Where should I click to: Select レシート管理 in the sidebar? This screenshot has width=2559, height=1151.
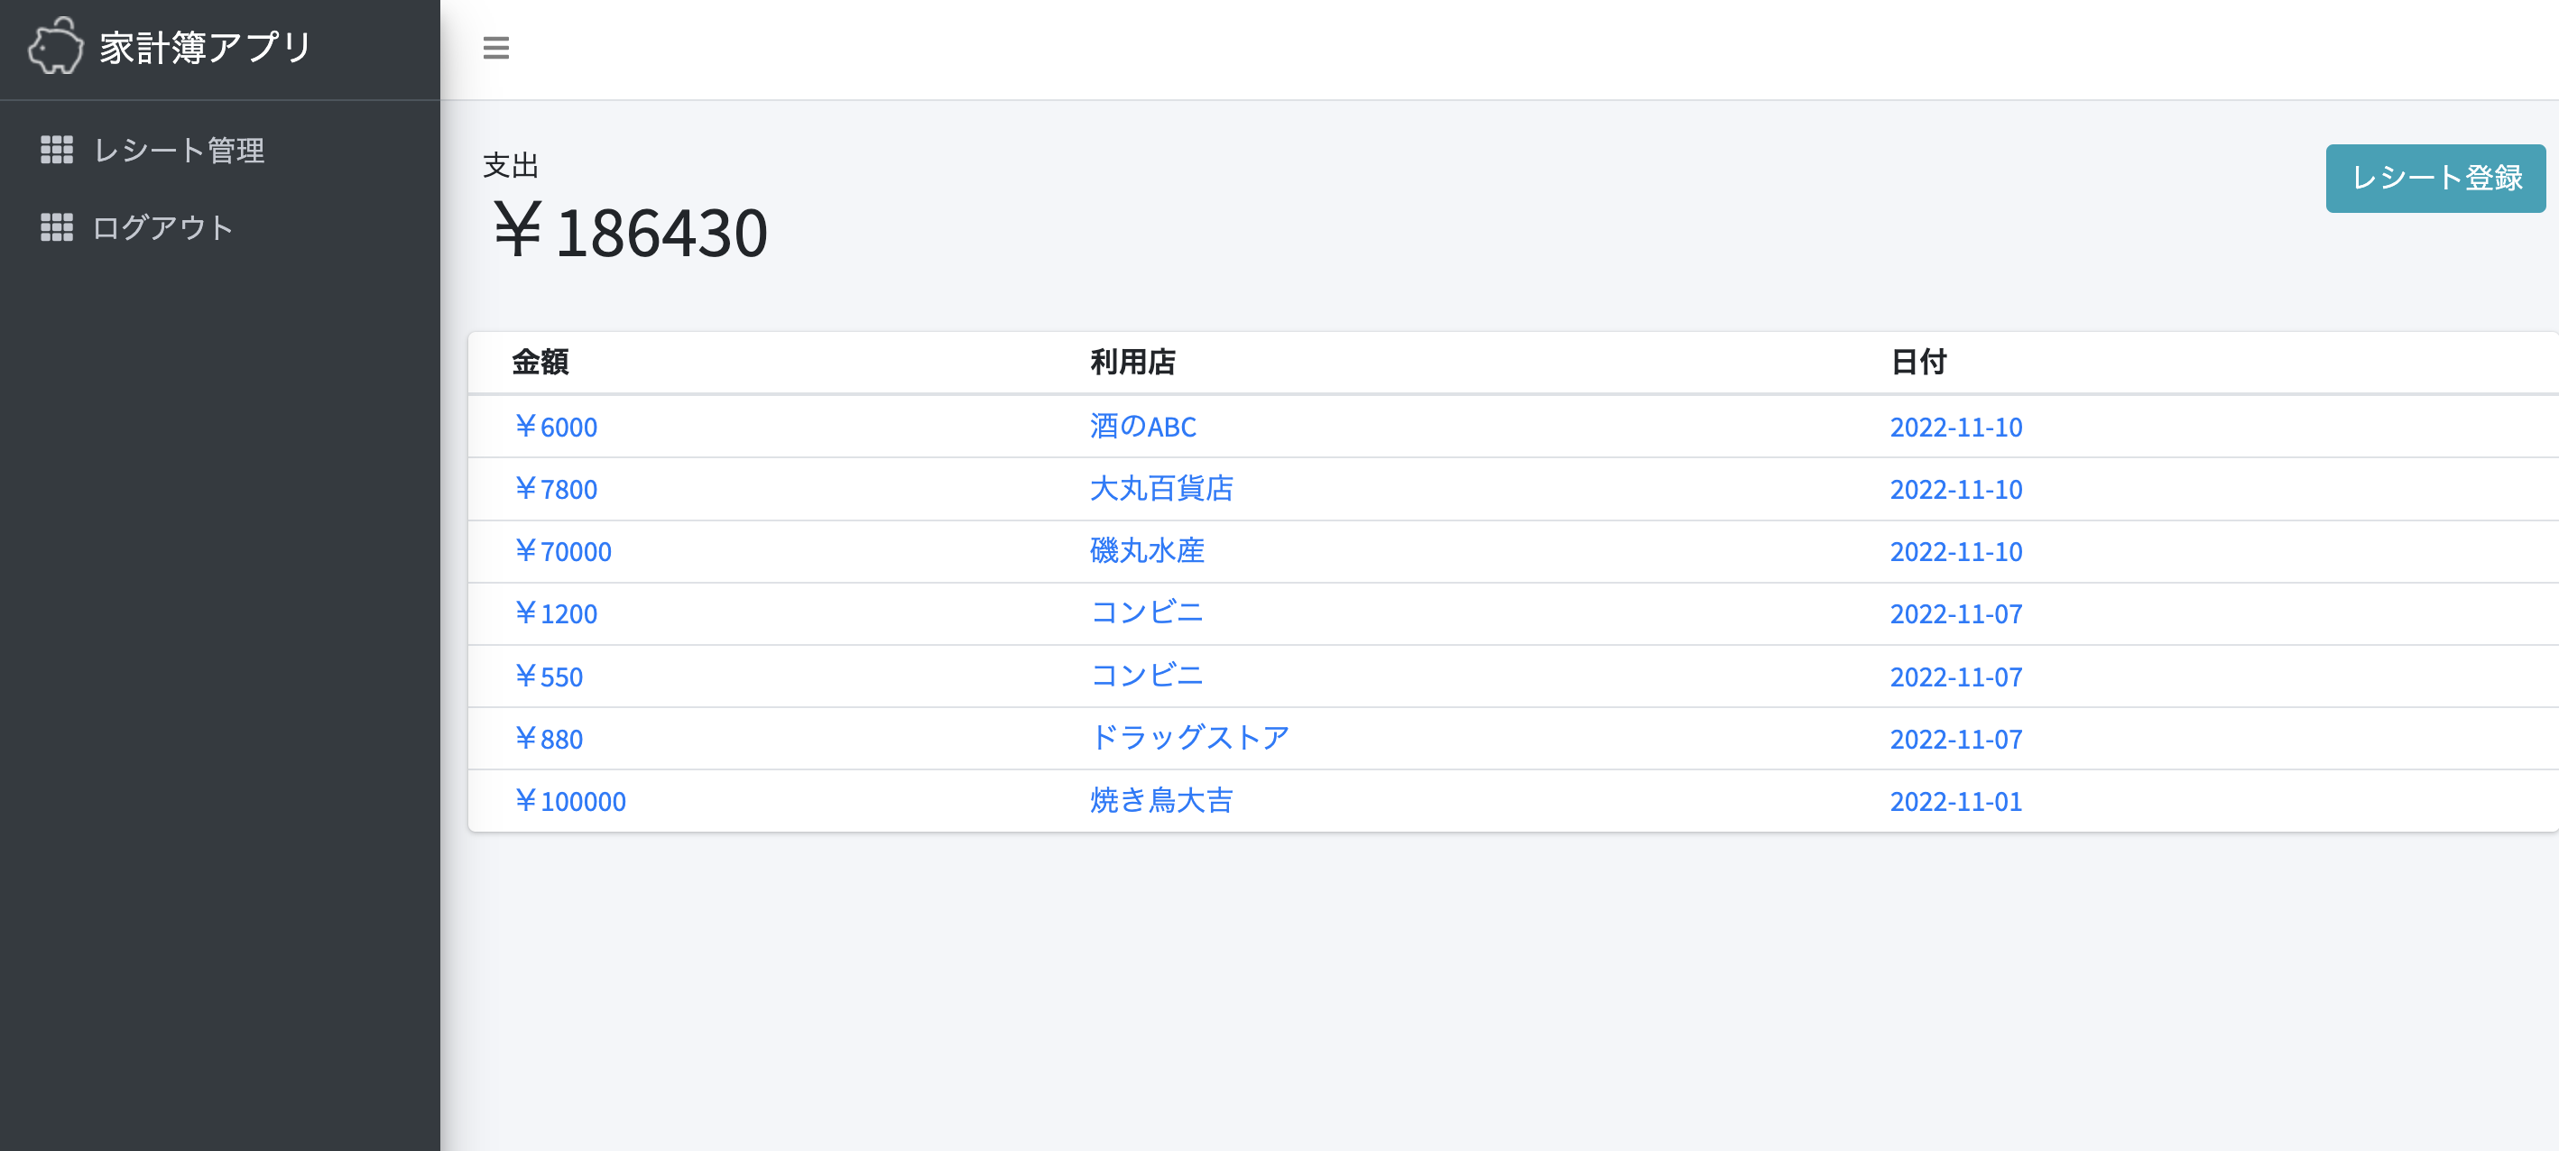(x=179, y=151)
